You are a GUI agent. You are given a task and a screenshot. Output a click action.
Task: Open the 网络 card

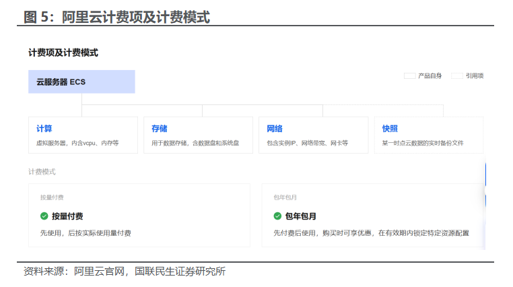[314, 135]
